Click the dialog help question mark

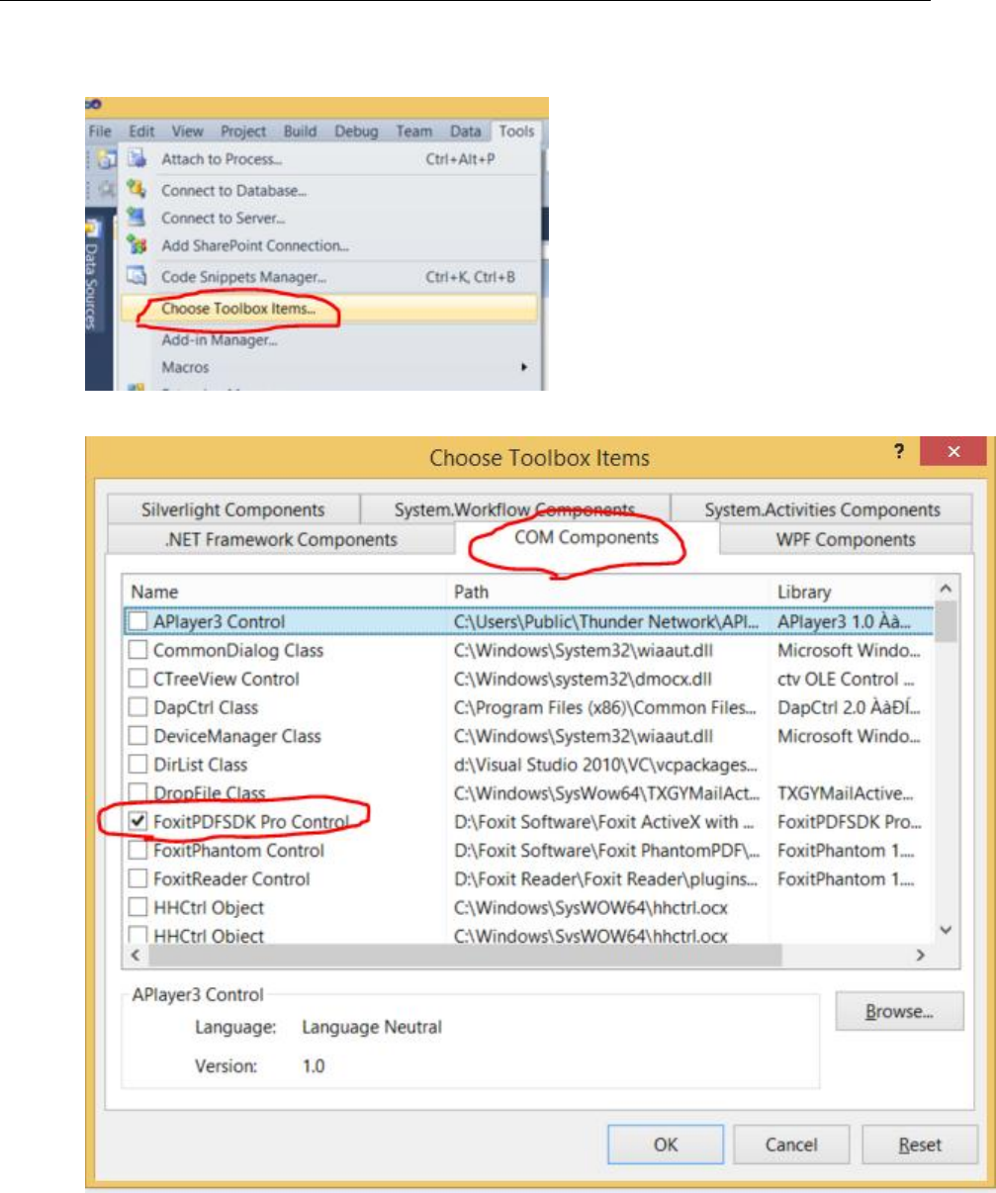tap(899, 452)
